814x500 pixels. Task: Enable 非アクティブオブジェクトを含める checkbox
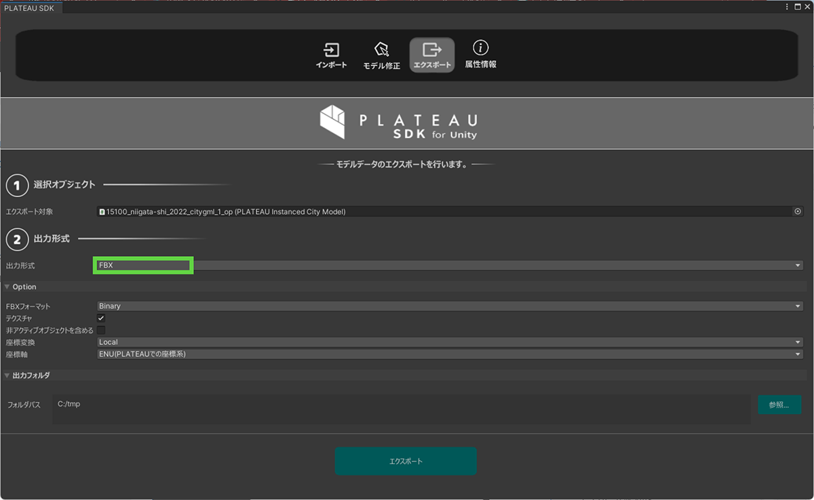click(101, 330)
